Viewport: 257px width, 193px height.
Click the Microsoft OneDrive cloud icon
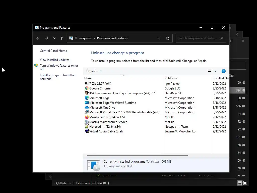[x=87, y=107]
